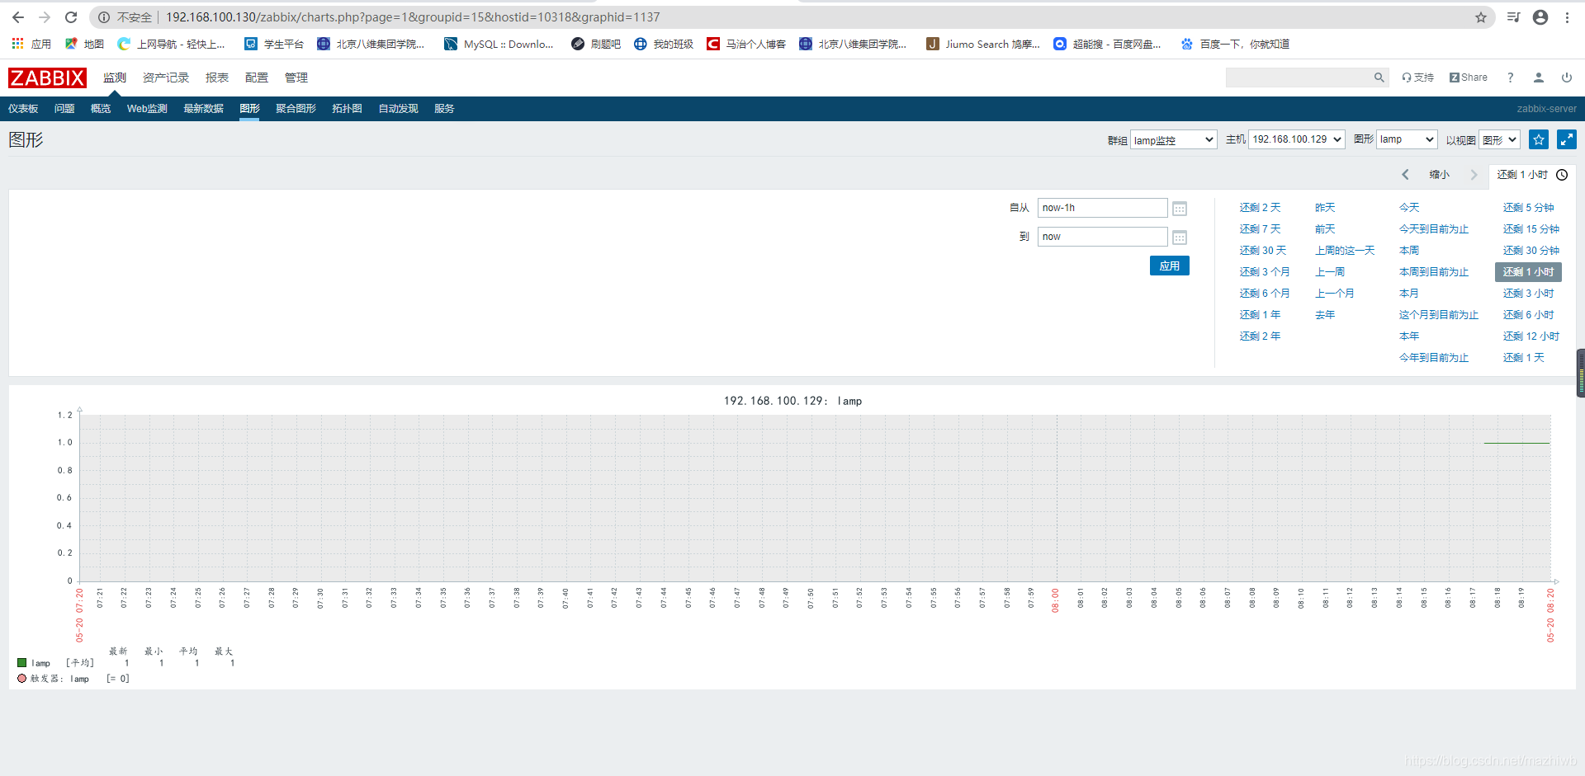Open the media control icon in the browser toolbar
Screen dimensions: 1585x776
point(1513,17)
